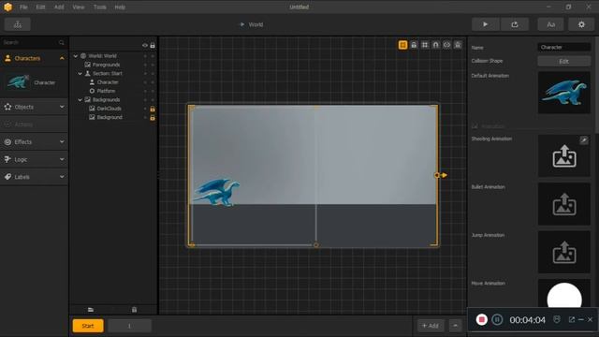Open the mind map hierarchy button

(18, 24)
